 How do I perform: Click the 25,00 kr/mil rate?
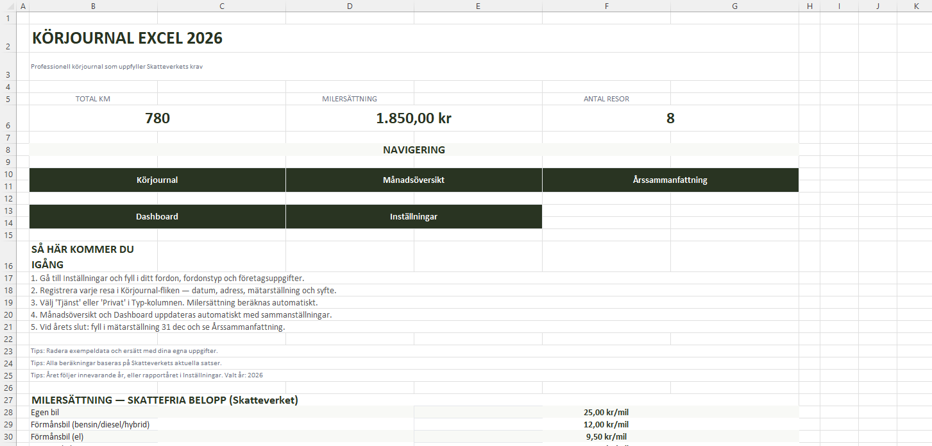[x=606, y=412]
